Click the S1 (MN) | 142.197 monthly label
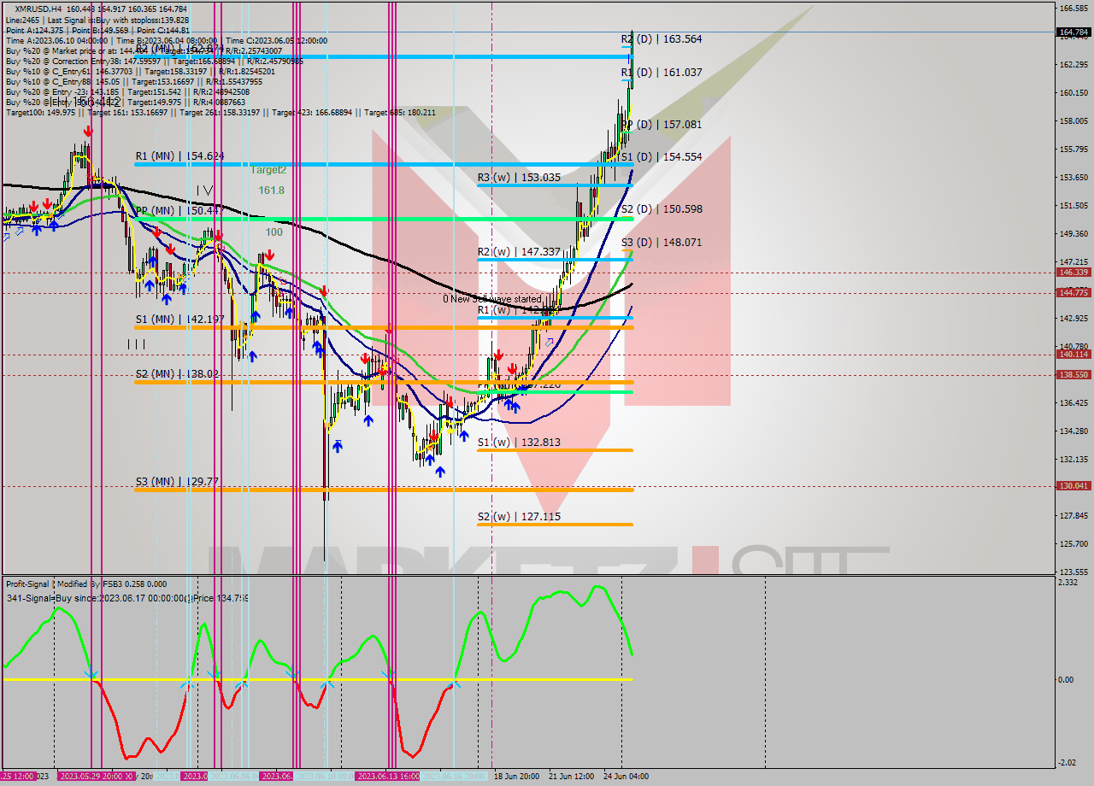Viewport: 1094px width, 786px height. tap(179, 320)
